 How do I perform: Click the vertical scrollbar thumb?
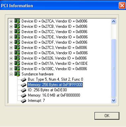(x=113, y=68)
